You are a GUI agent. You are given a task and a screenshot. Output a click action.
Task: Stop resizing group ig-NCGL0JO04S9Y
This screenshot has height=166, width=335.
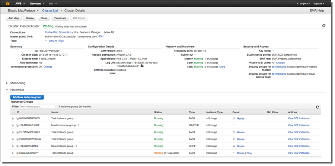coord(249,153)
